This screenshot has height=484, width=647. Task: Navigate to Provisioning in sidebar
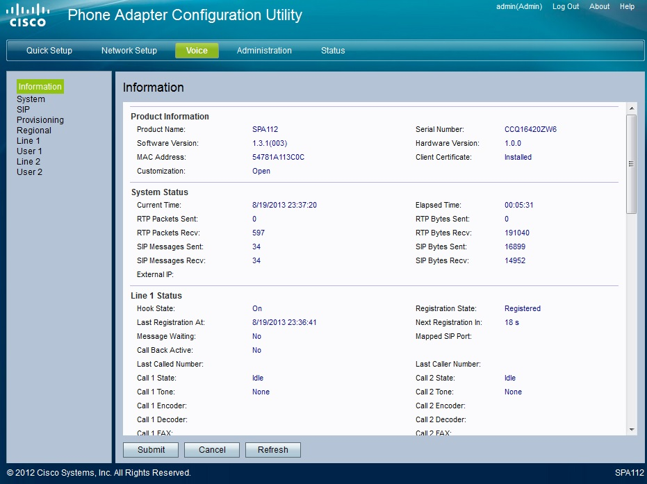[40, 120]
